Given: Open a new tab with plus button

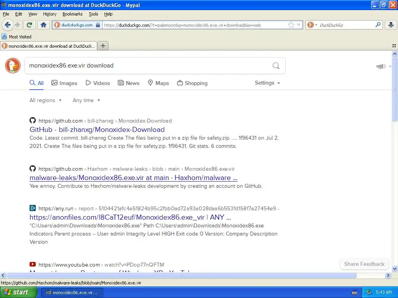Looking at the screenshot, I should [x=103, y=46].
